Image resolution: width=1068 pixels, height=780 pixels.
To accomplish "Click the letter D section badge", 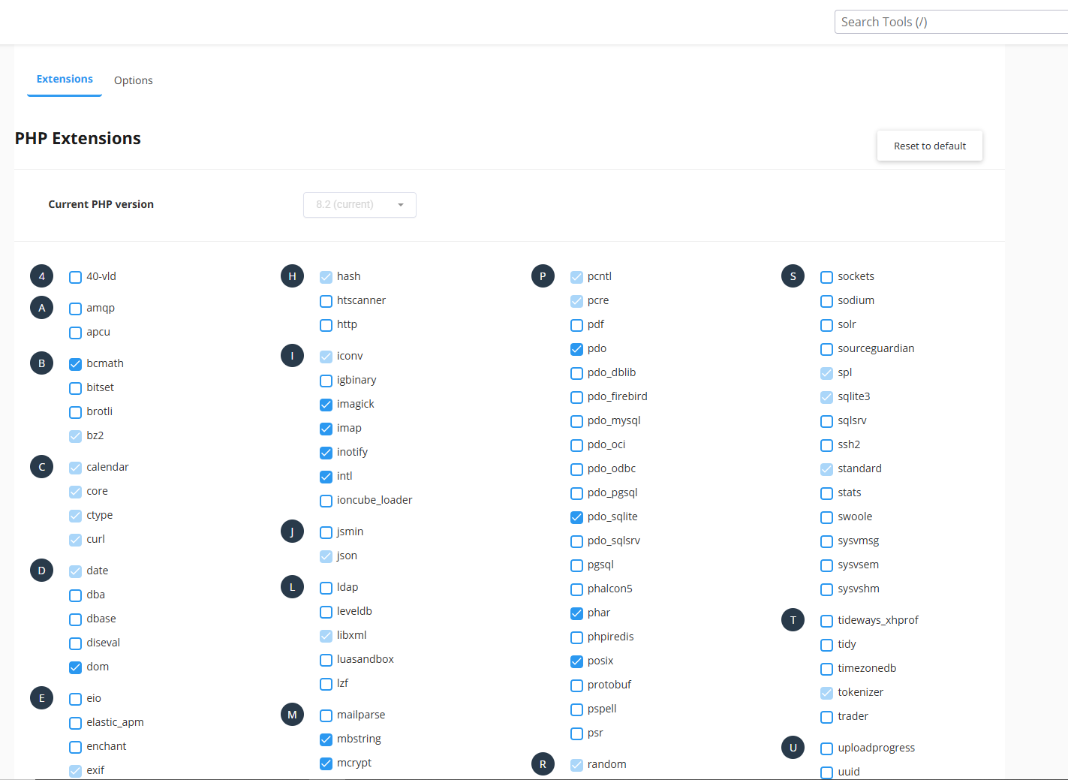I will point(42,571).
